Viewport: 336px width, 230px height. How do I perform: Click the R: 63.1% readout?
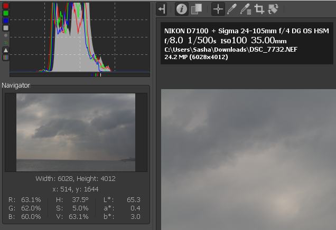[25, 199]
